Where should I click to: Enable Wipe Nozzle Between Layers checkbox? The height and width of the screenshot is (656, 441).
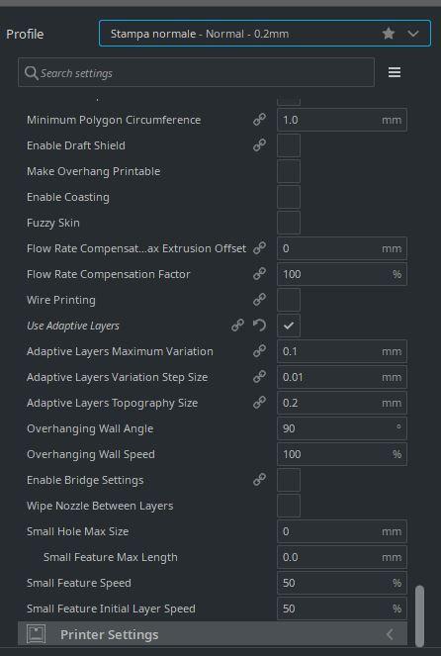(289, 506)
